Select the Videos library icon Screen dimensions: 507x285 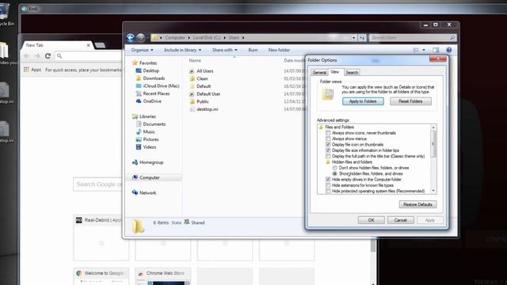pyautogui.click(x=139, y=147)
